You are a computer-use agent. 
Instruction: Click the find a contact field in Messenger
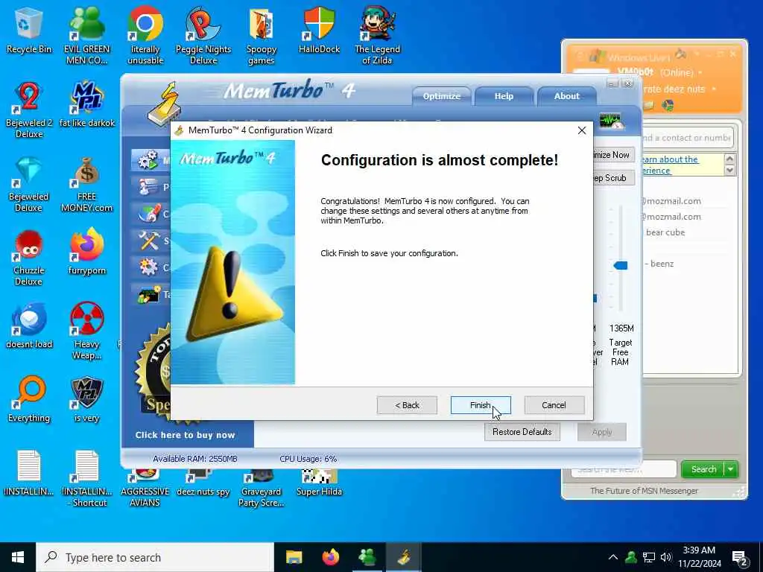coord(686,138)
